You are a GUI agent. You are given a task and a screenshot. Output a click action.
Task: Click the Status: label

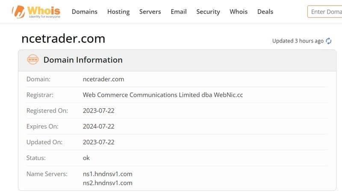point(36,158)
